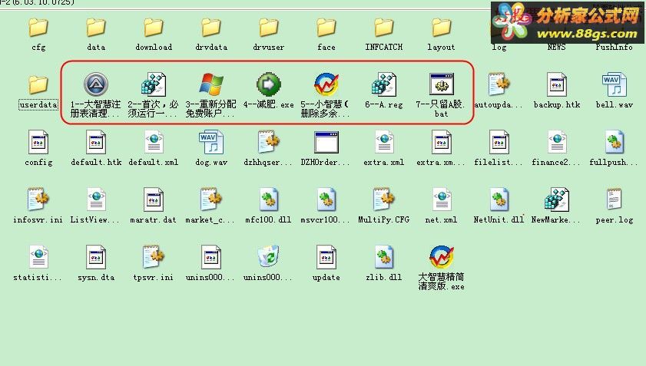
Task: Select the download folder icon
Action: tap(154, 28)
